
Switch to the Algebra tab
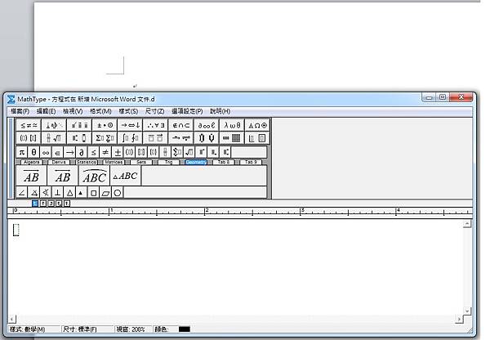click(31, 162)
